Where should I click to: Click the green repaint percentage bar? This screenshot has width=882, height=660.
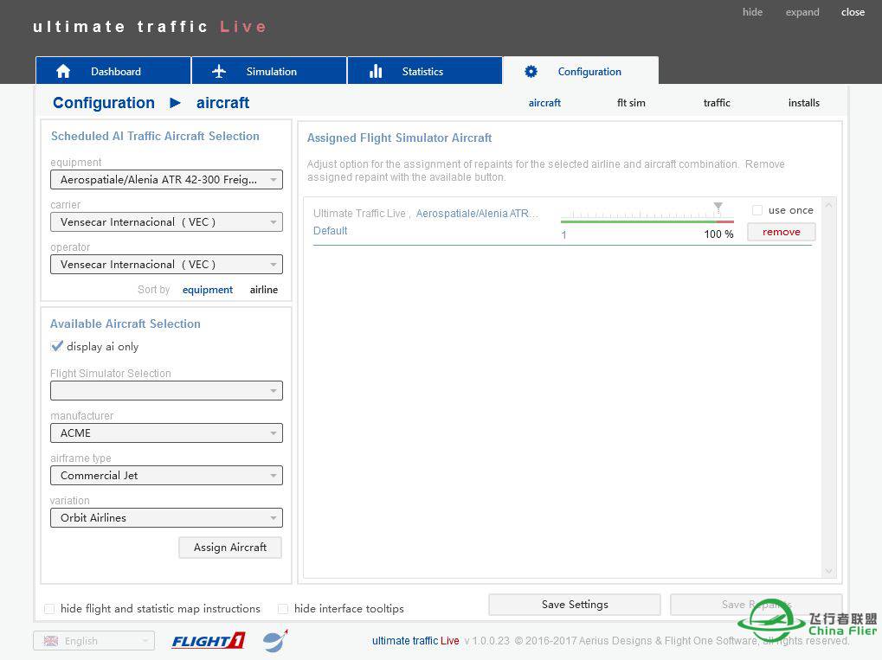[x=639, y=221]
